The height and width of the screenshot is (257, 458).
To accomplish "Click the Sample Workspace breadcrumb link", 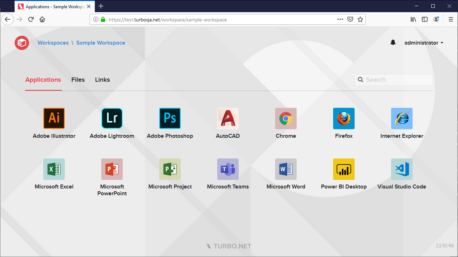I will coord(101,43).
